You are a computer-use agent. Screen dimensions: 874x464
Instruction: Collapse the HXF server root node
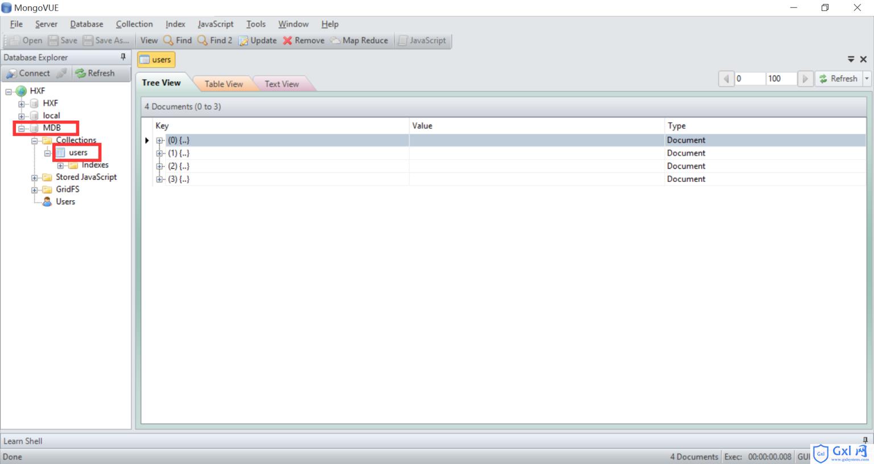(x=9, y=92)
